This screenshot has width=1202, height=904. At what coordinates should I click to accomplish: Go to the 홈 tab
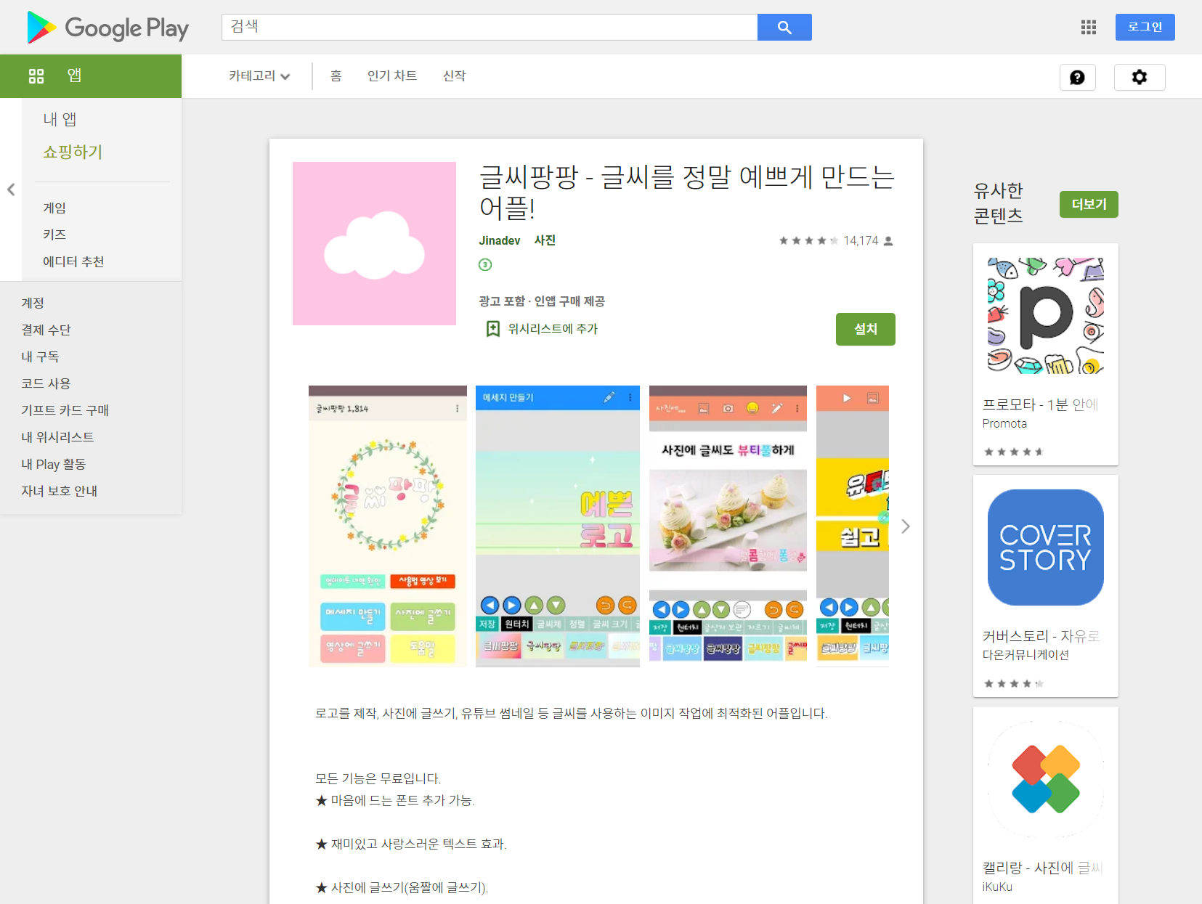coord(336,76)
